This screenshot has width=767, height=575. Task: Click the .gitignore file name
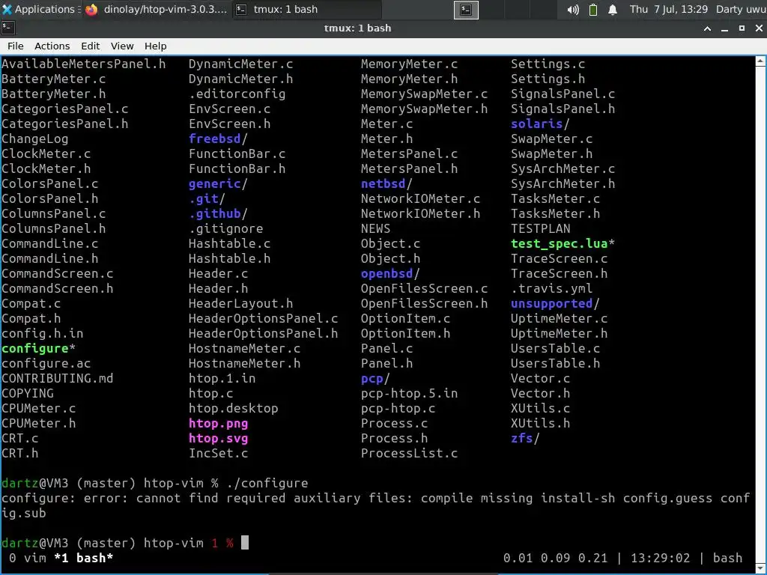(x=225, y=229)
